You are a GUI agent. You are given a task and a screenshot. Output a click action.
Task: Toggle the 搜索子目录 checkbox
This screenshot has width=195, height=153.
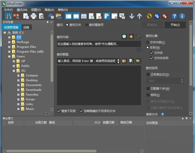[58, 111]
